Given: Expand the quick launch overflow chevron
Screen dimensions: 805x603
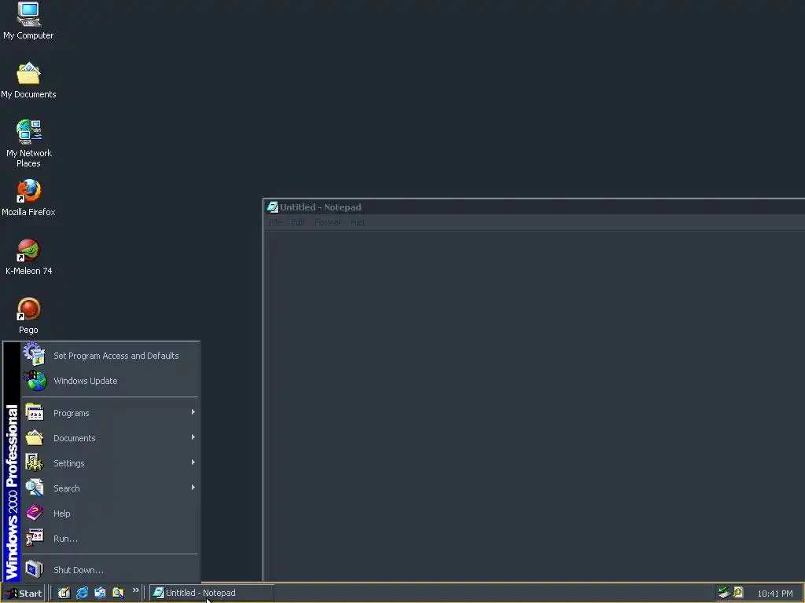Looking at the screenshot, I should pyautogui.click(x=135, y=590).
